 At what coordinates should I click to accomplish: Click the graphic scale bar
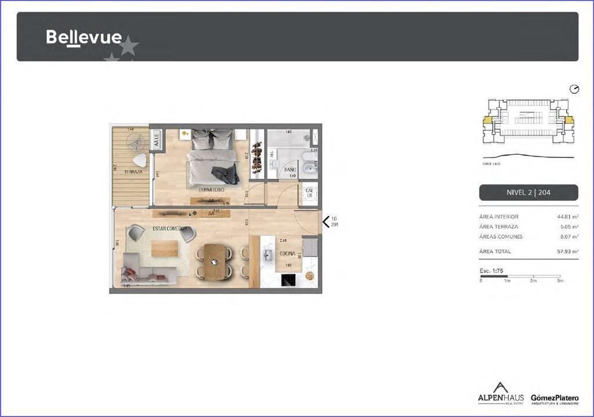(x=520, y=277)
